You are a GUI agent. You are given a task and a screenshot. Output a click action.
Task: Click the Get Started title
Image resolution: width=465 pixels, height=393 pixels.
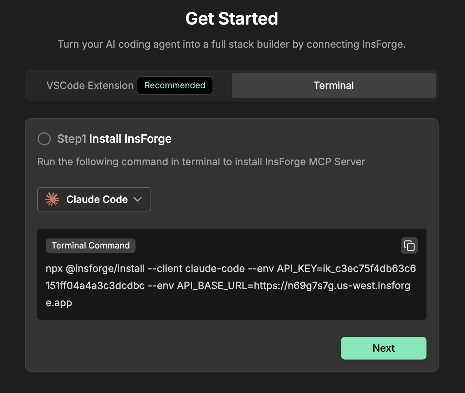point(232,19)
